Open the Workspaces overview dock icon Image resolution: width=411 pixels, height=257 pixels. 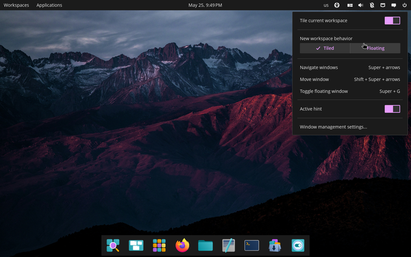click(136, 245)
